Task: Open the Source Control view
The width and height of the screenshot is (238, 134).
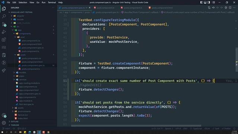Action: (4, 24)
